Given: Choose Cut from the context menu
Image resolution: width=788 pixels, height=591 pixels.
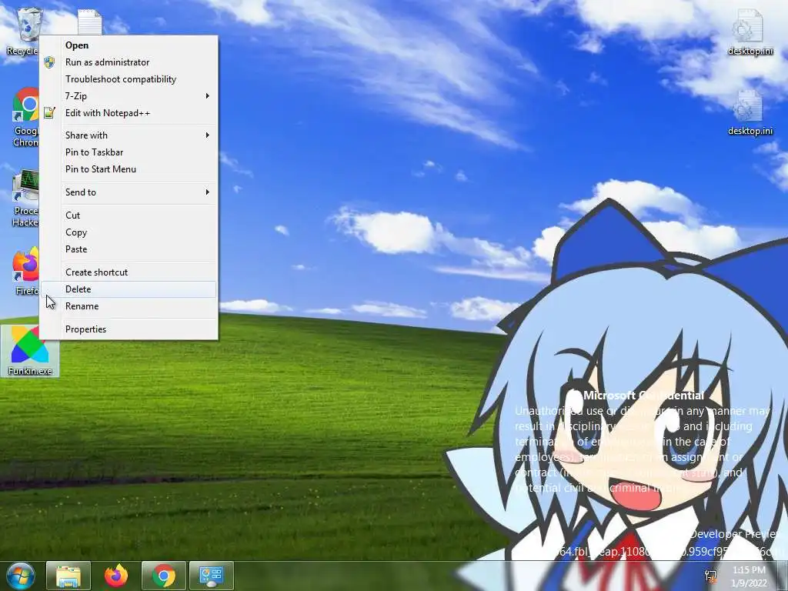Looking at the screenshot, I should 129,215.
